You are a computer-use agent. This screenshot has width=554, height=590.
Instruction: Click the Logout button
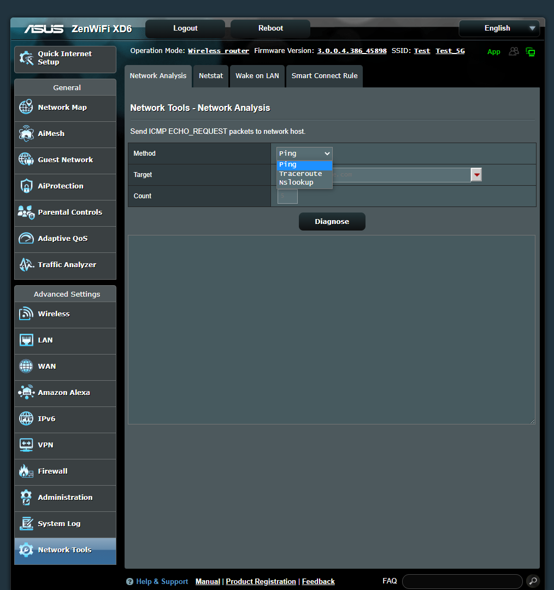click(185, 28)
